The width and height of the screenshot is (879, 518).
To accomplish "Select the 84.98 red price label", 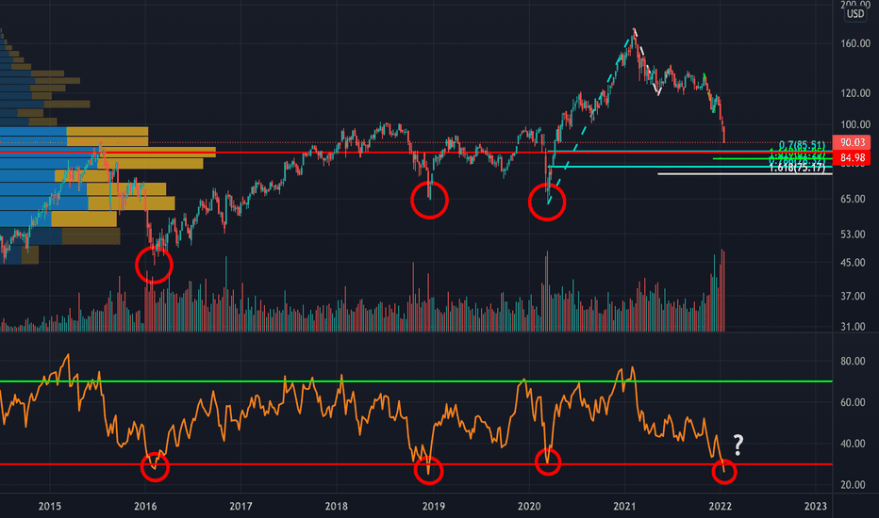I will point(852,158).
